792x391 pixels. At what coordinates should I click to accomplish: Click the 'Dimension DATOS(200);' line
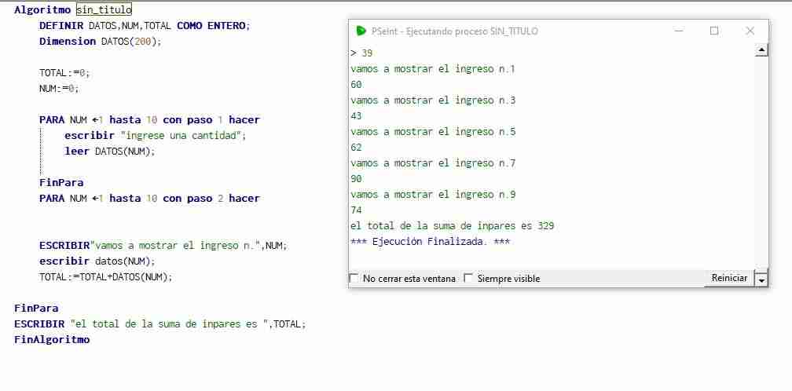(x=101, y=42)
